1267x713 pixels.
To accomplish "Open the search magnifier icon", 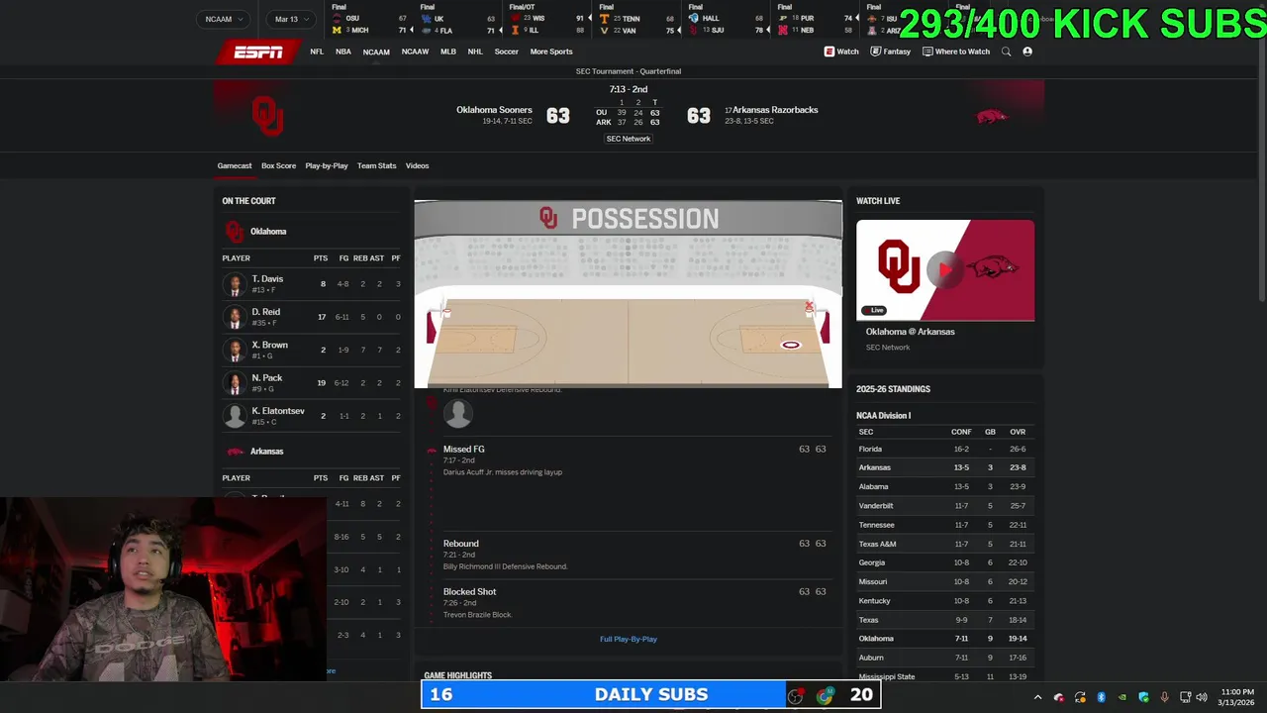I will point(1006,51).
